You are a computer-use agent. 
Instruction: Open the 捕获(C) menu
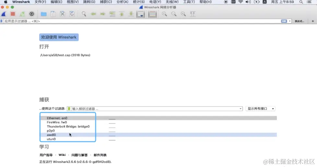106,2
